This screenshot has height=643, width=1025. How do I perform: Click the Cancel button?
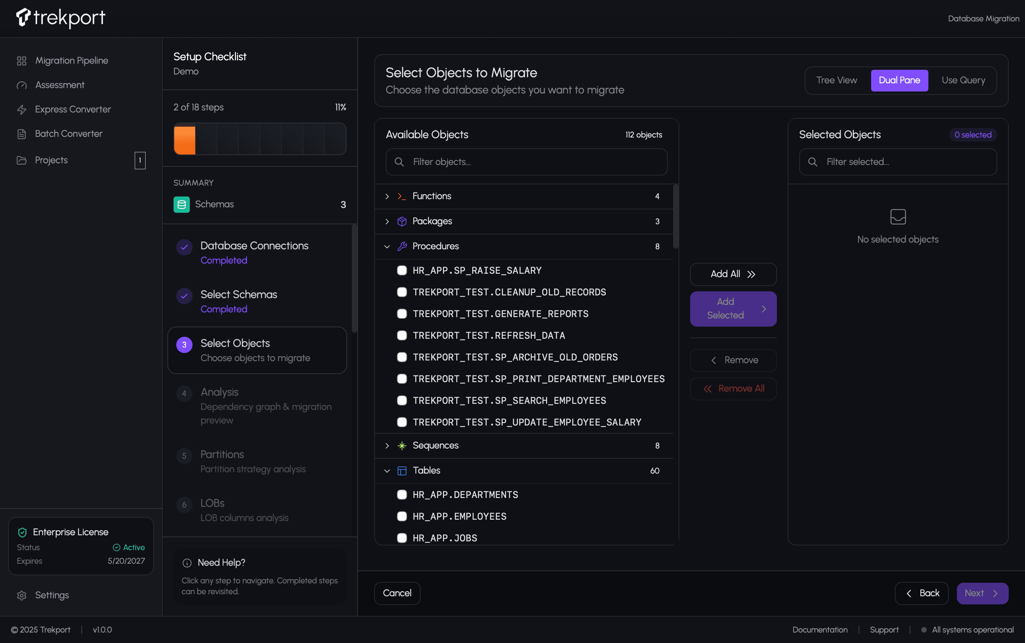coord(397,593)
